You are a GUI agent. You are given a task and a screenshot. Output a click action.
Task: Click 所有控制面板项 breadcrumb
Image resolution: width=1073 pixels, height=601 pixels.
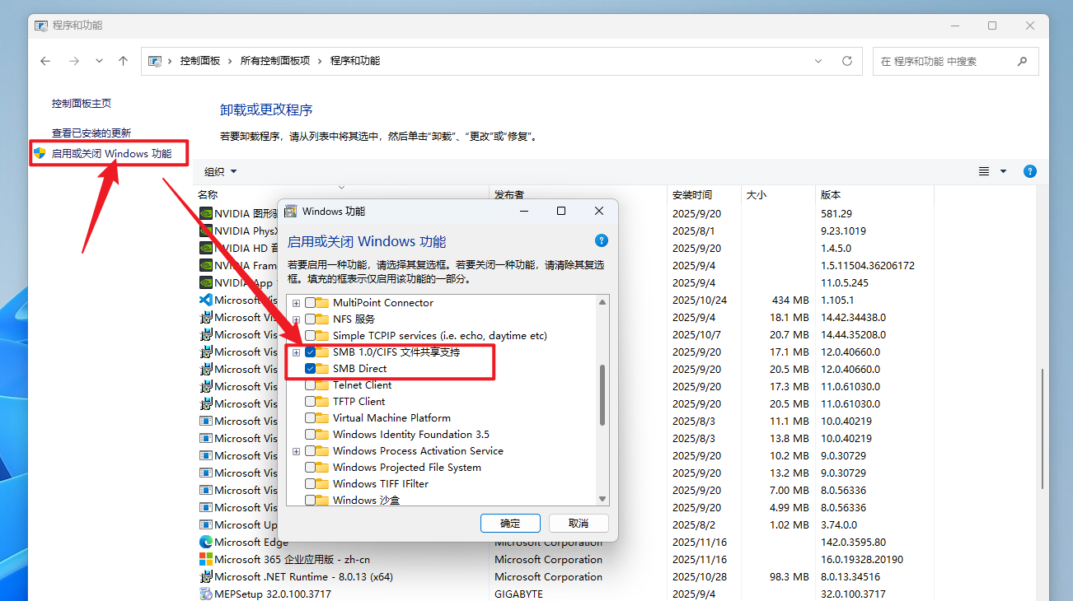click(275, 61)
